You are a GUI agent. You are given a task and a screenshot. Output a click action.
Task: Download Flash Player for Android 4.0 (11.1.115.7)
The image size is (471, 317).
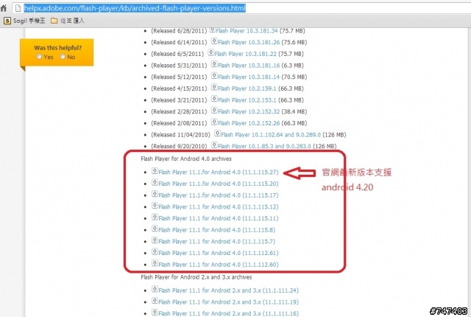[x=216, y=242]
